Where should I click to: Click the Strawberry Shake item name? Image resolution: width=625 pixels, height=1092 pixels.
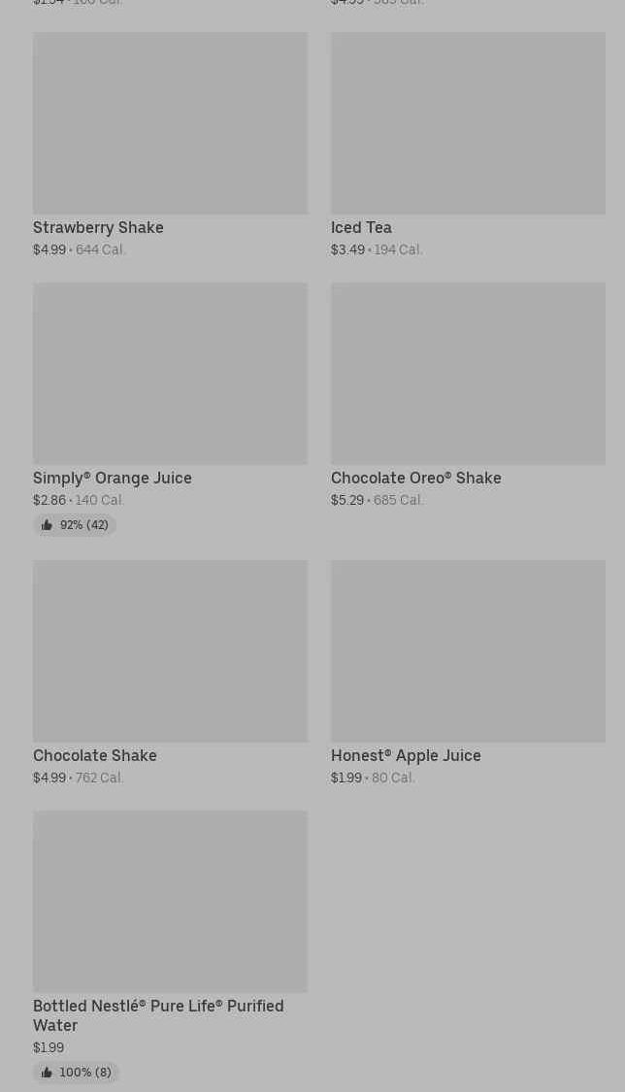pos(98,227)
